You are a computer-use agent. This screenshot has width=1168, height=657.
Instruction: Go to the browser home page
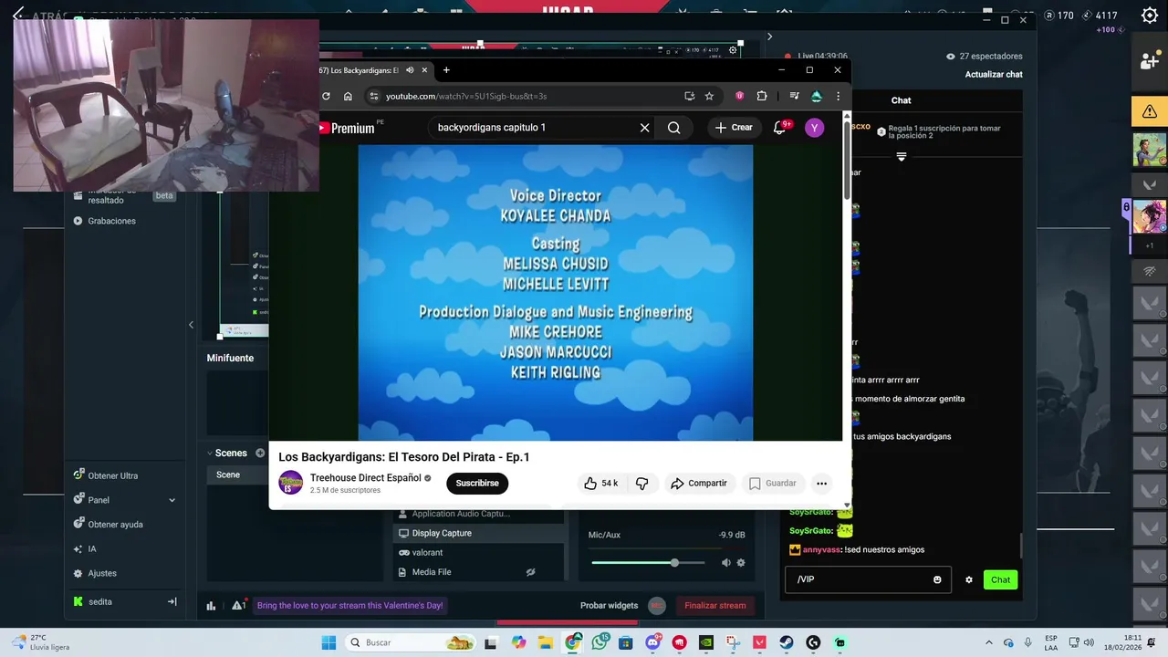point(348,96)
